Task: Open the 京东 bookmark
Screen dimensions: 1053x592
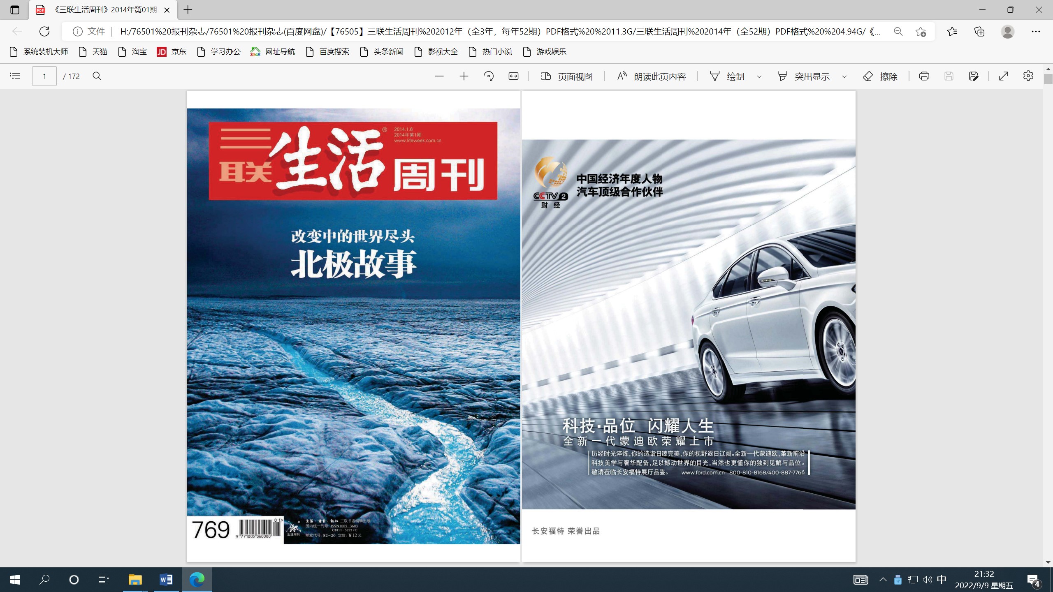Action: [172, 52]
